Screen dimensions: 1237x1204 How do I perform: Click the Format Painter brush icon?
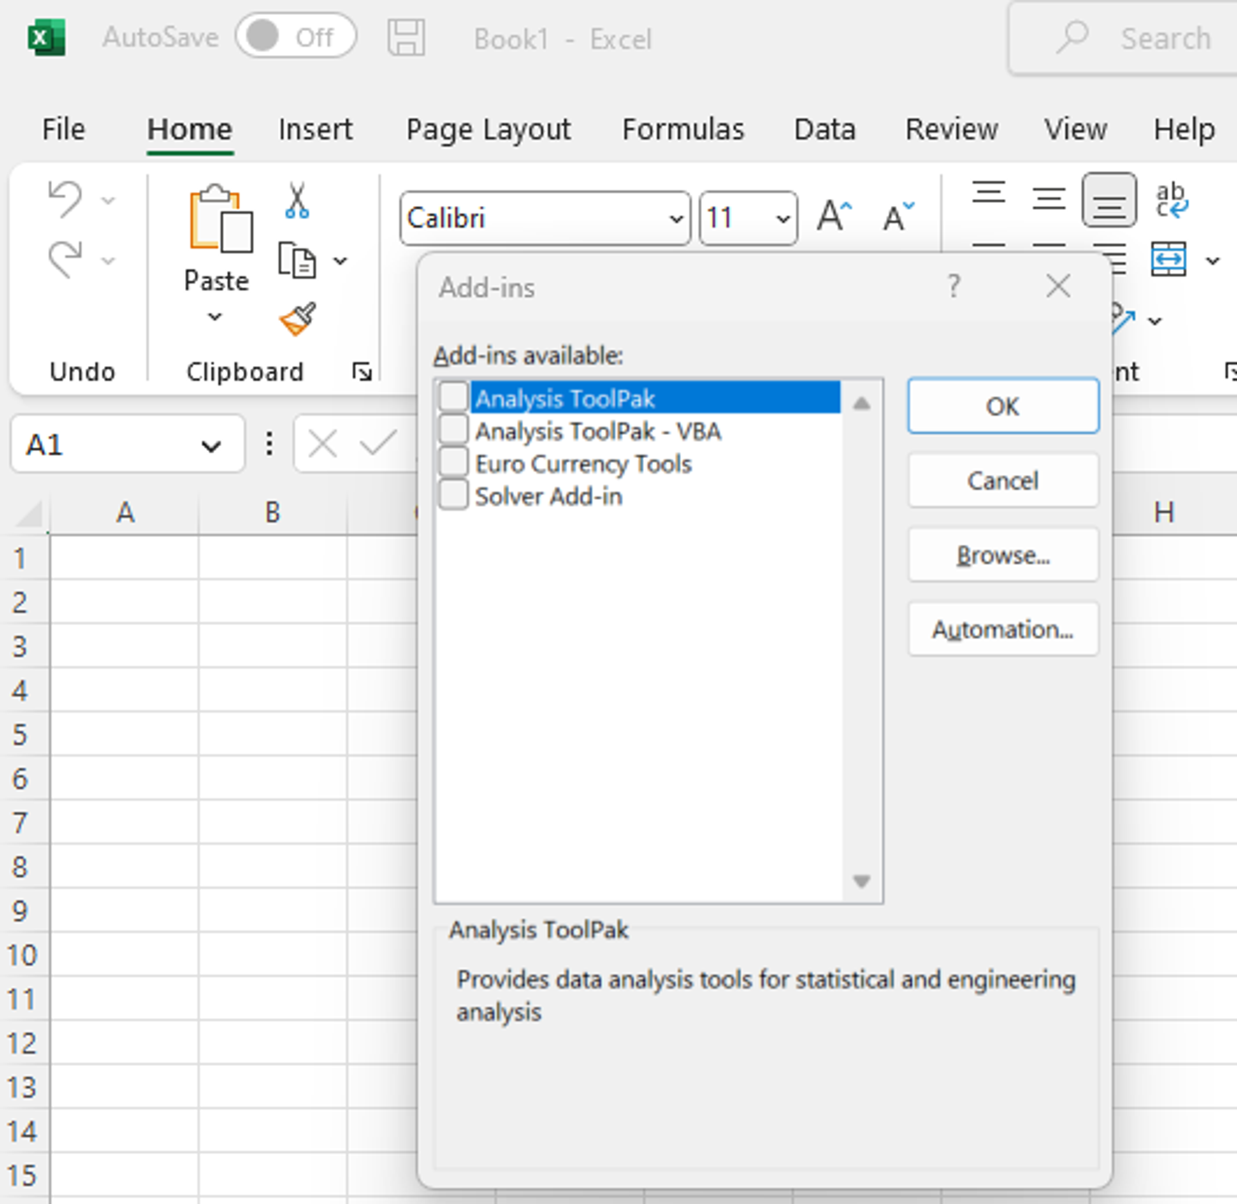(x=297, y=319)
